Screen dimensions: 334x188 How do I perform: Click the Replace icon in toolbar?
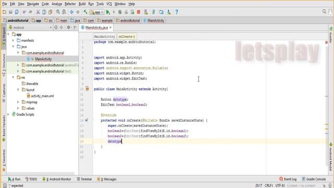(x=64, y=12)
